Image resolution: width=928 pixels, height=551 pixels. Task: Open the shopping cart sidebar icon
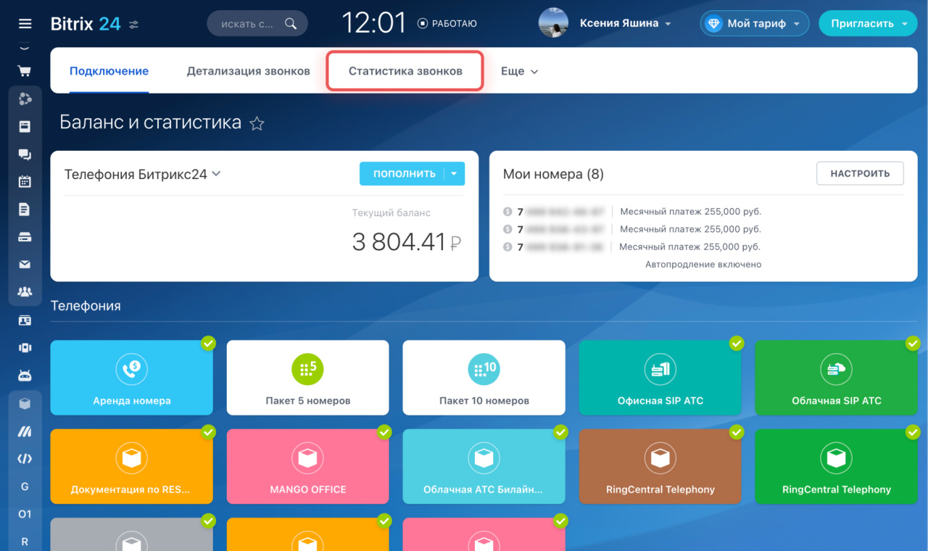(25, 71)
